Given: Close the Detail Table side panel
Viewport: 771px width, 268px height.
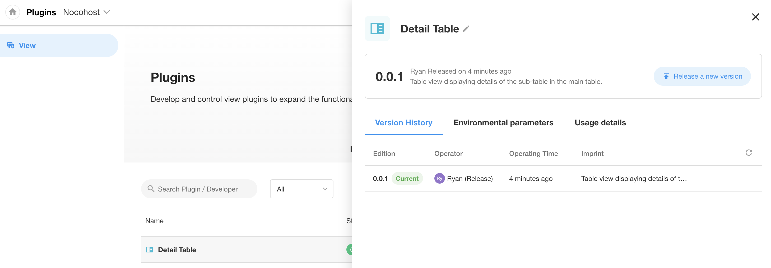Looking at the screenshot, I should tap(755, 17).
